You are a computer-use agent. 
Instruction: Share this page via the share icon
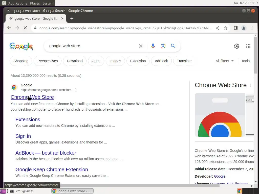click(218, 28)
